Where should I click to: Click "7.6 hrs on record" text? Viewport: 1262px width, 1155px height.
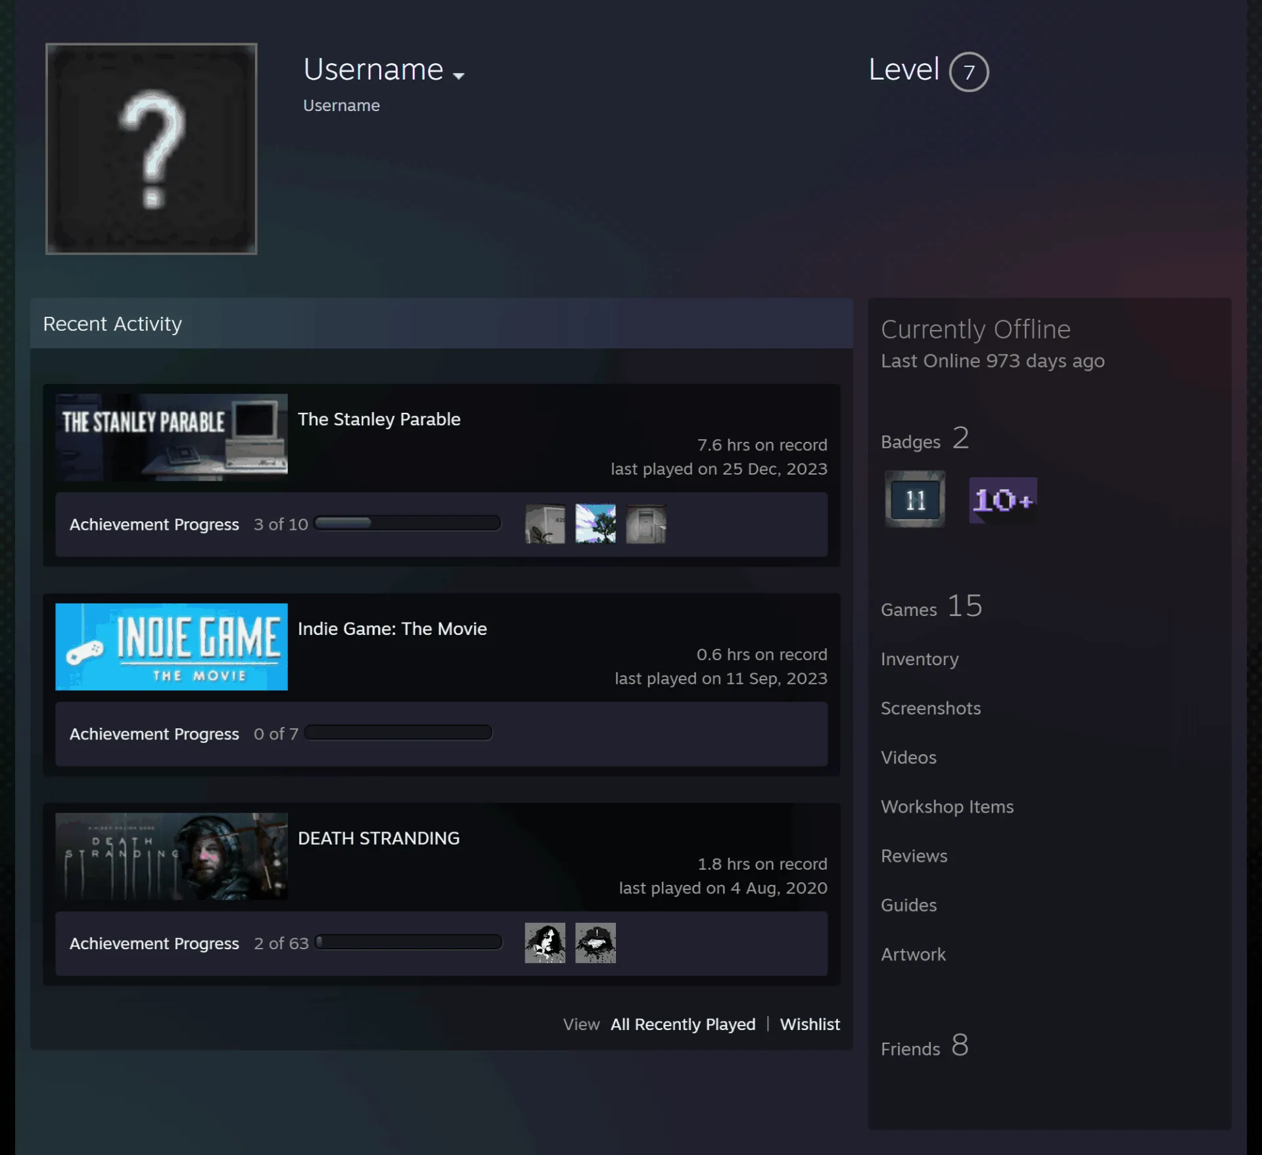tap(762, 445)
